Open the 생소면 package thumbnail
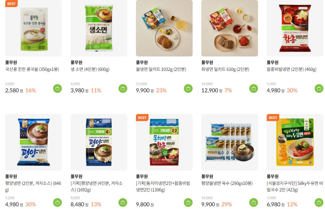Viewport: 325px width, 209px height. click(x=99, y=28)
